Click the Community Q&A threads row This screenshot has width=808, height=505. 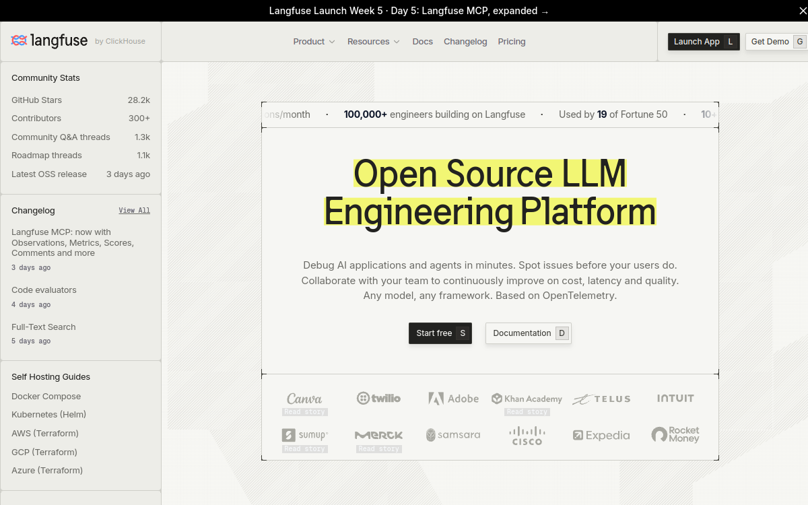[x=81, y=137]
